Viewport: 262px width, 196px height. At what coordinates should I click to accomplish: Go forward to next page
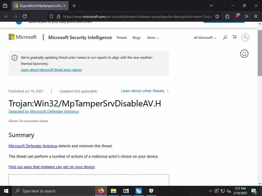(15, 16)
